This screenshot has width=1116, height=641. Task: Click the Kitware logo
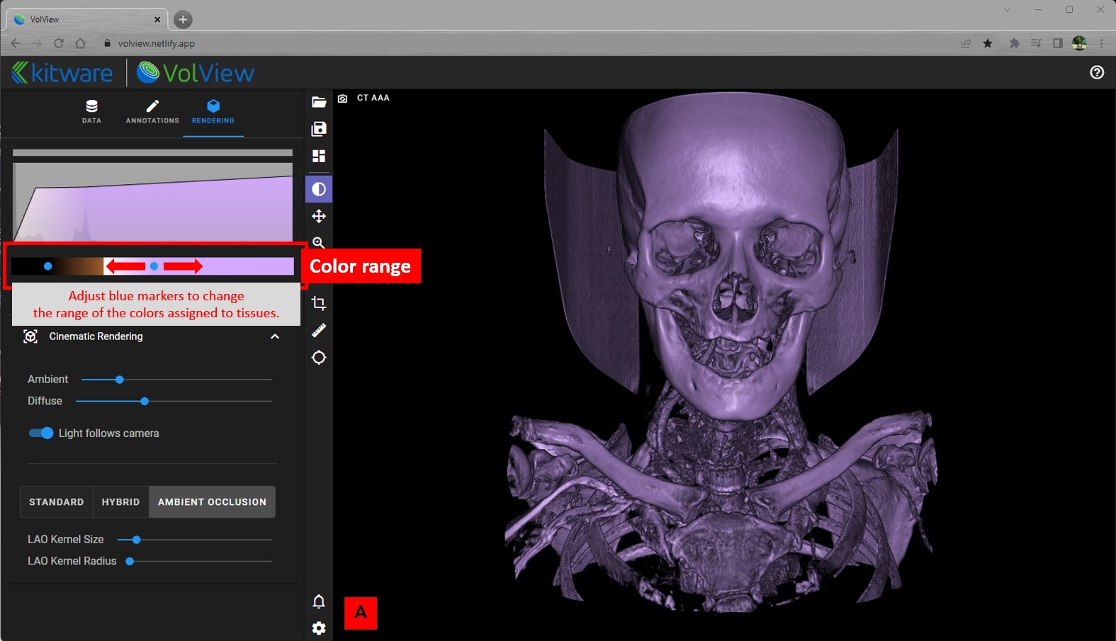pyautogui.click(x=62, y=72)
